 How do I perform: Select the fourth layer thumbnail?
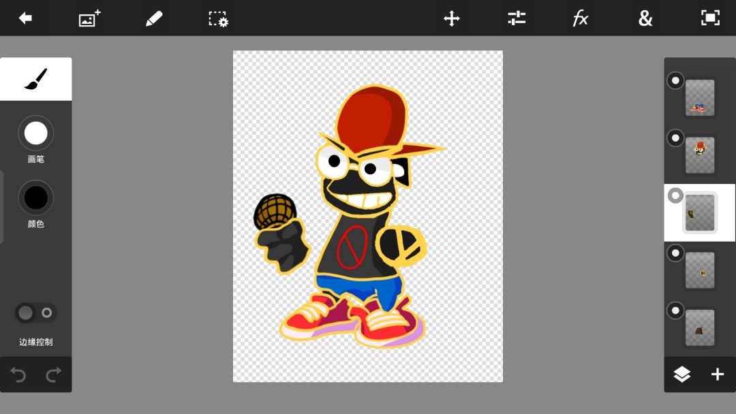700,270
